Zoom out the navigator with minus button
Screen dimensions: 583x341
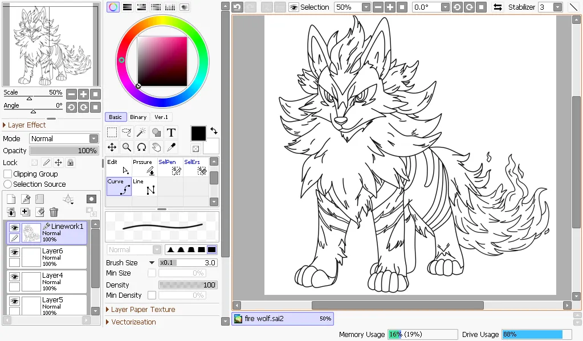point(71,95)
